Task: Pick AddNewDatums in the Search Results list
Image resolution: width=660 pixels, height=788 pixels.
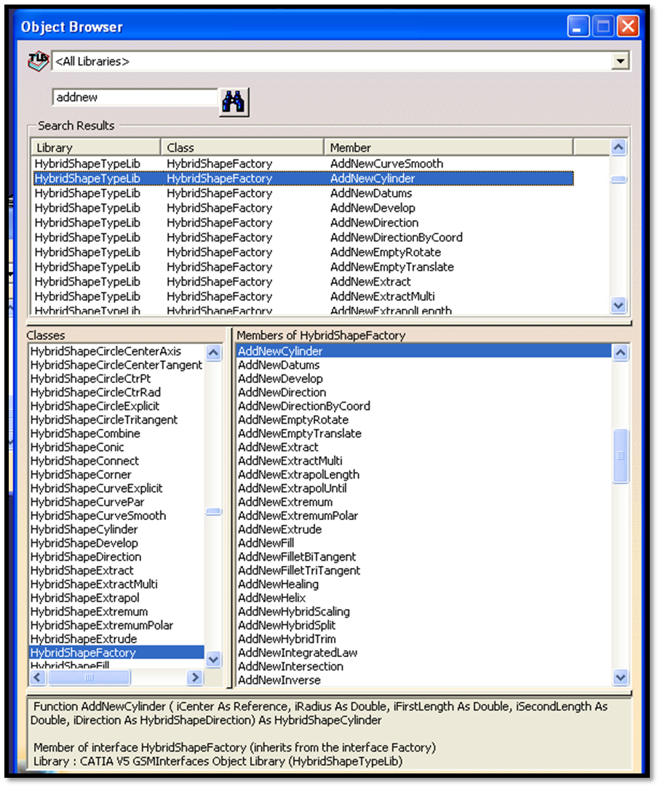Action: tap(303, 193)
